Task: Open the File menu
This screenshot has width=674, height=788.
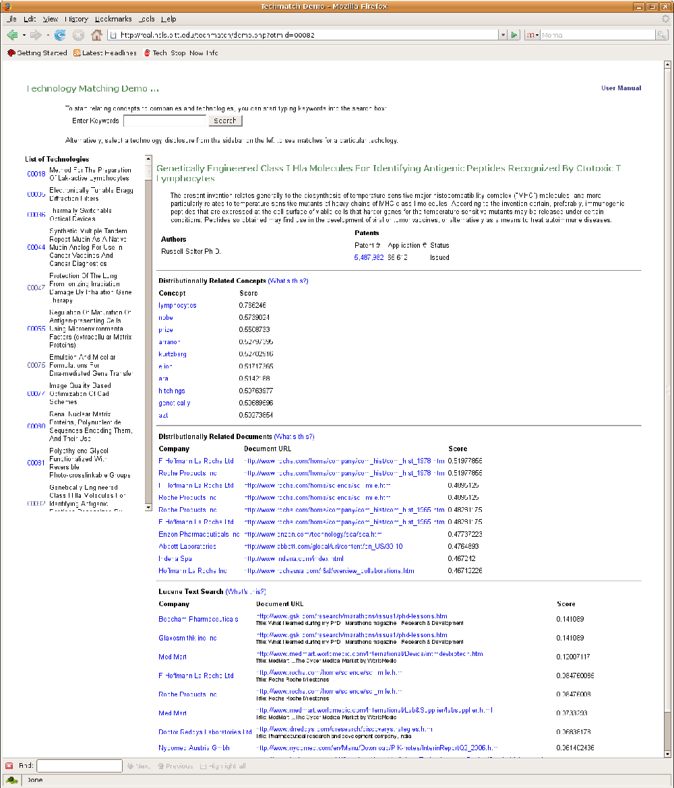Action: 12,19
